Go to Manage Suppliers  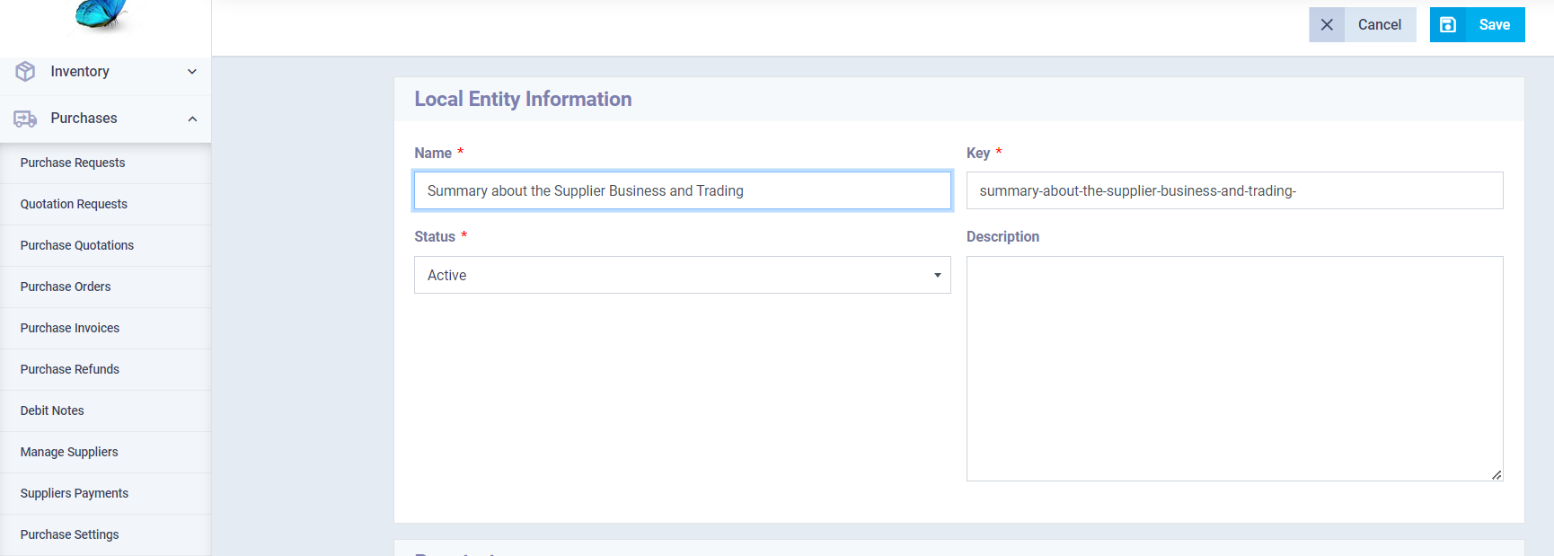click(69, 452)
